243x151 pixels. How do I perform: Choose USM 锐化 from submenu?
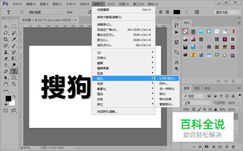click(x=167, y=78)
